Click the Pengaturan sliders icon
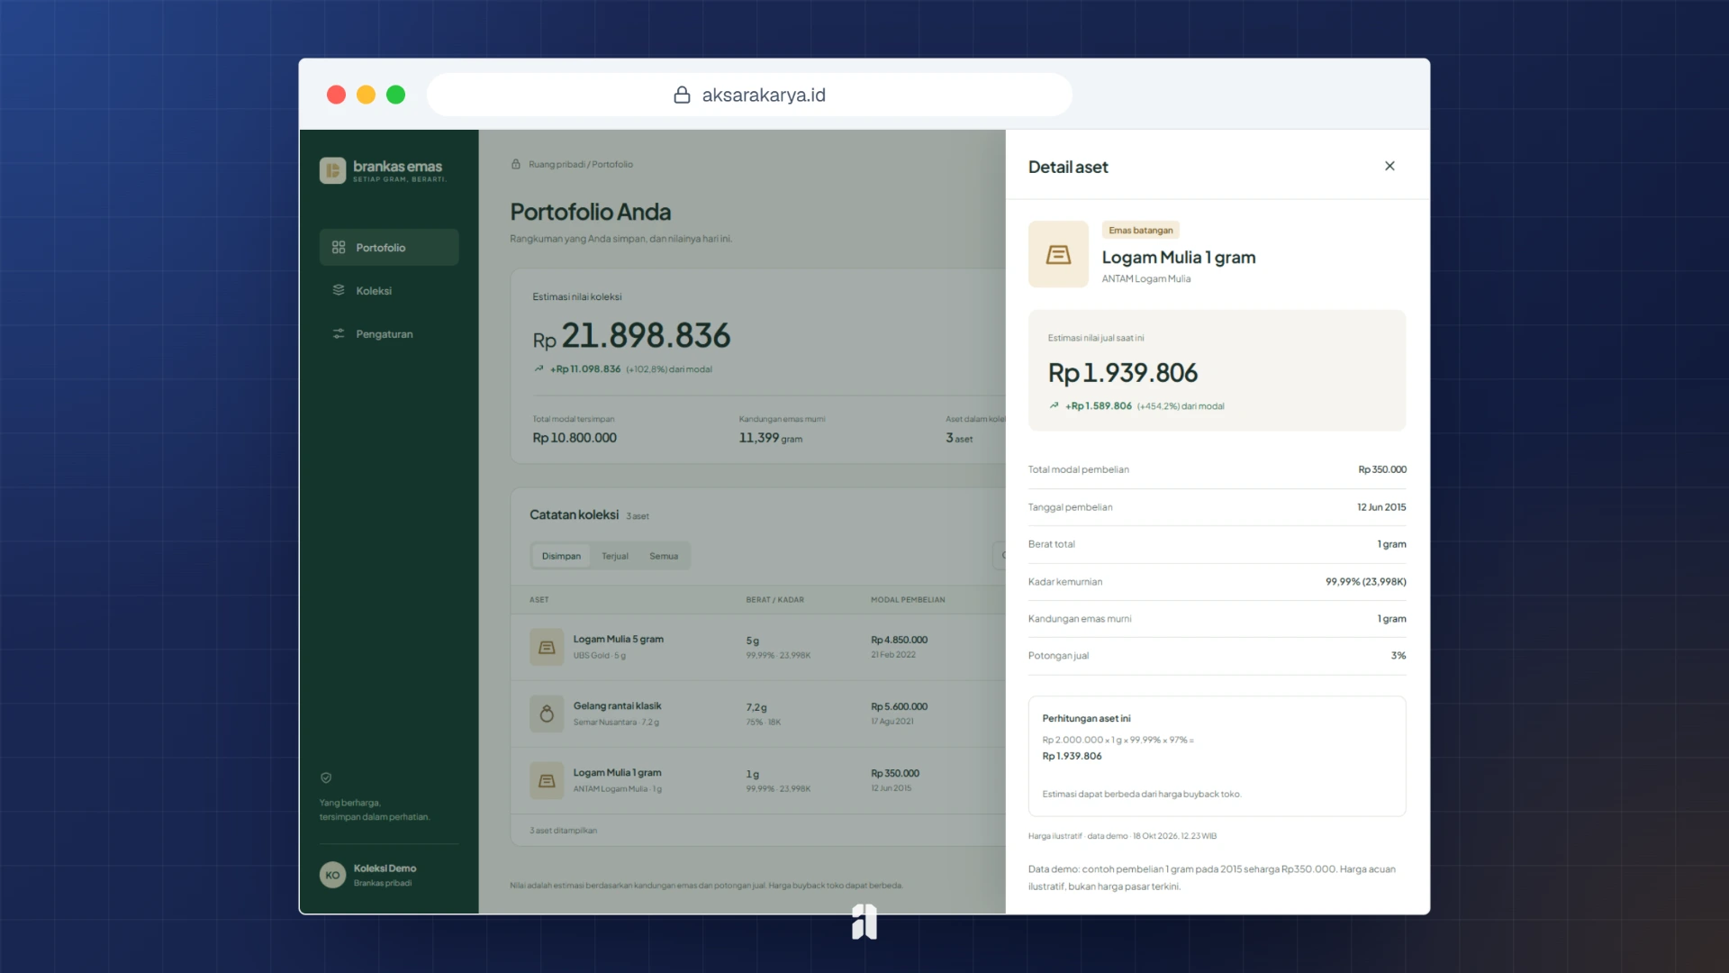 (339, 333)
